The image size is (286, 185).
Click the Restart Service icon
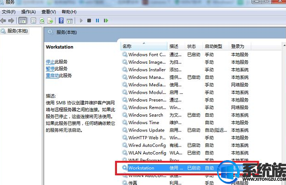106,20
